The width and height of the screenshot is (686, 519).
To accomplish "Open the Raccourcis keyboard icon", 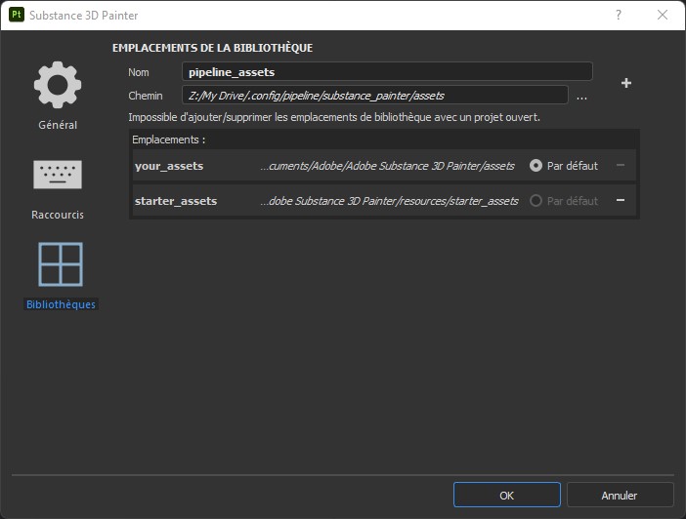I will click(x=58, y=175).
